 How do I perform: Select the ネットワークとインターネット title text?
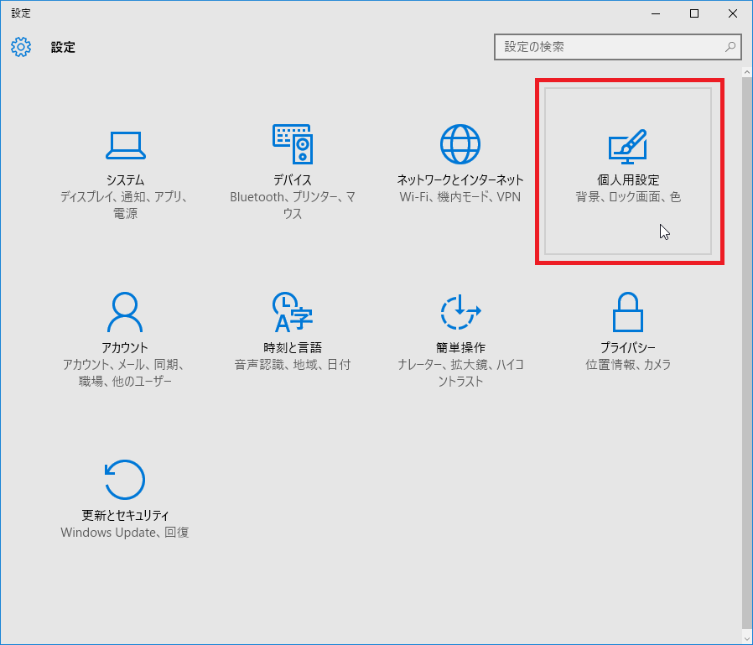point(460,180)
